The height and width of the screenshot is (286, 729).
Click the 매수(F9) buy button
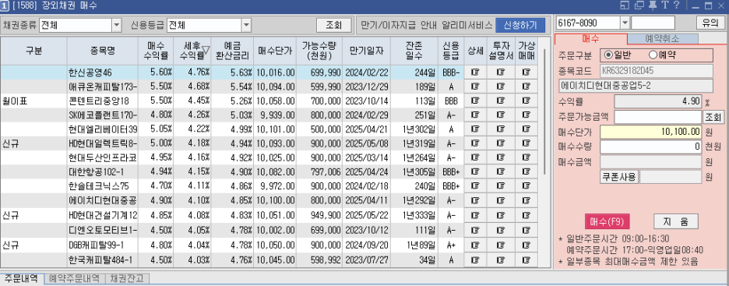(607, 221)
